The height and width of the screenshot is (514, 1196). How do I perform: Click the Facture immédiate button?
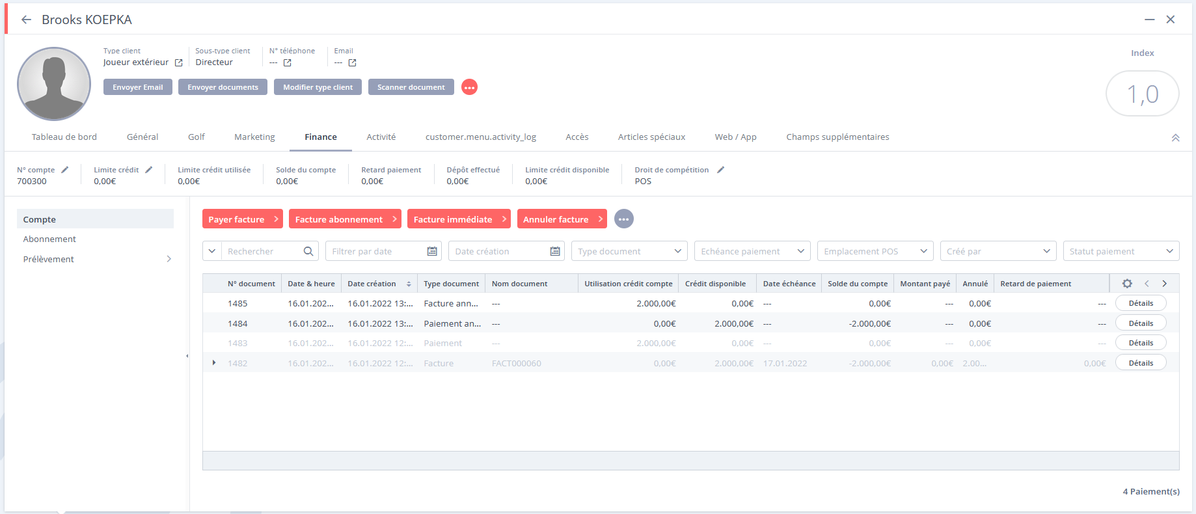click(459, 219)
